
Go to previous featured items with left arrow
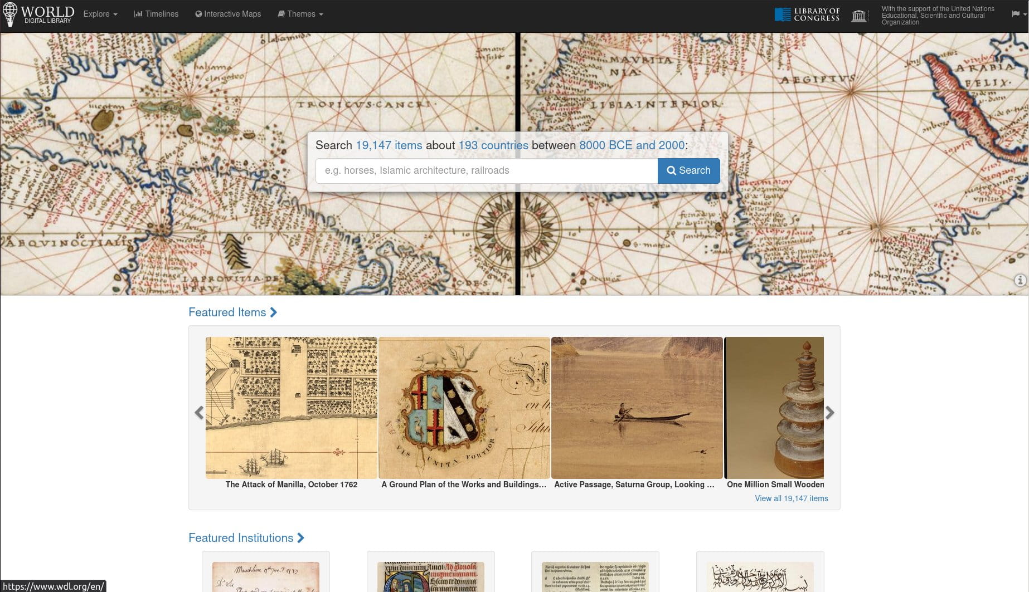(199, 413)
